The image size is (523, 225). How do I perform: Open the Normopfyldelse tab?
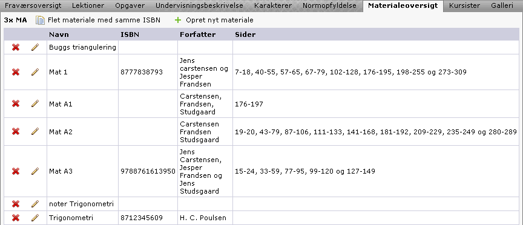(x=329, y=5)
